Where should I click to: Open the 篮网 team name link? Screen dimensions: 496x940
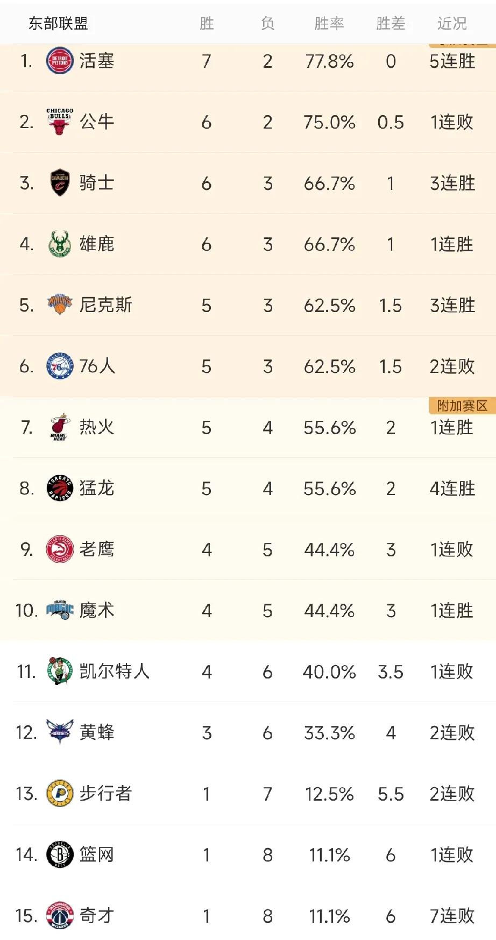tap(97, 854)
